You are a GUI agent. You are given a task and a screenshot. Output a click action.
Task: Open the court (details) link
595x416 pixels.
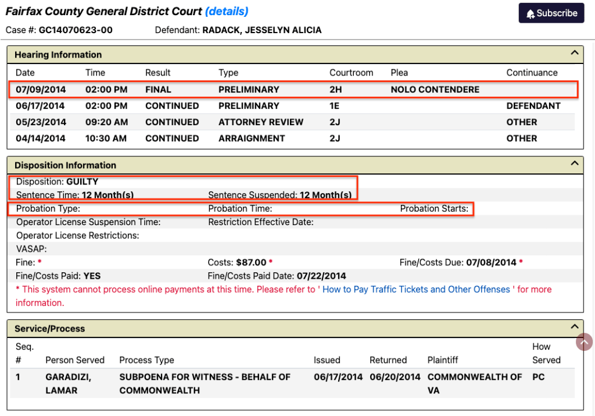(x=227, y=12)
